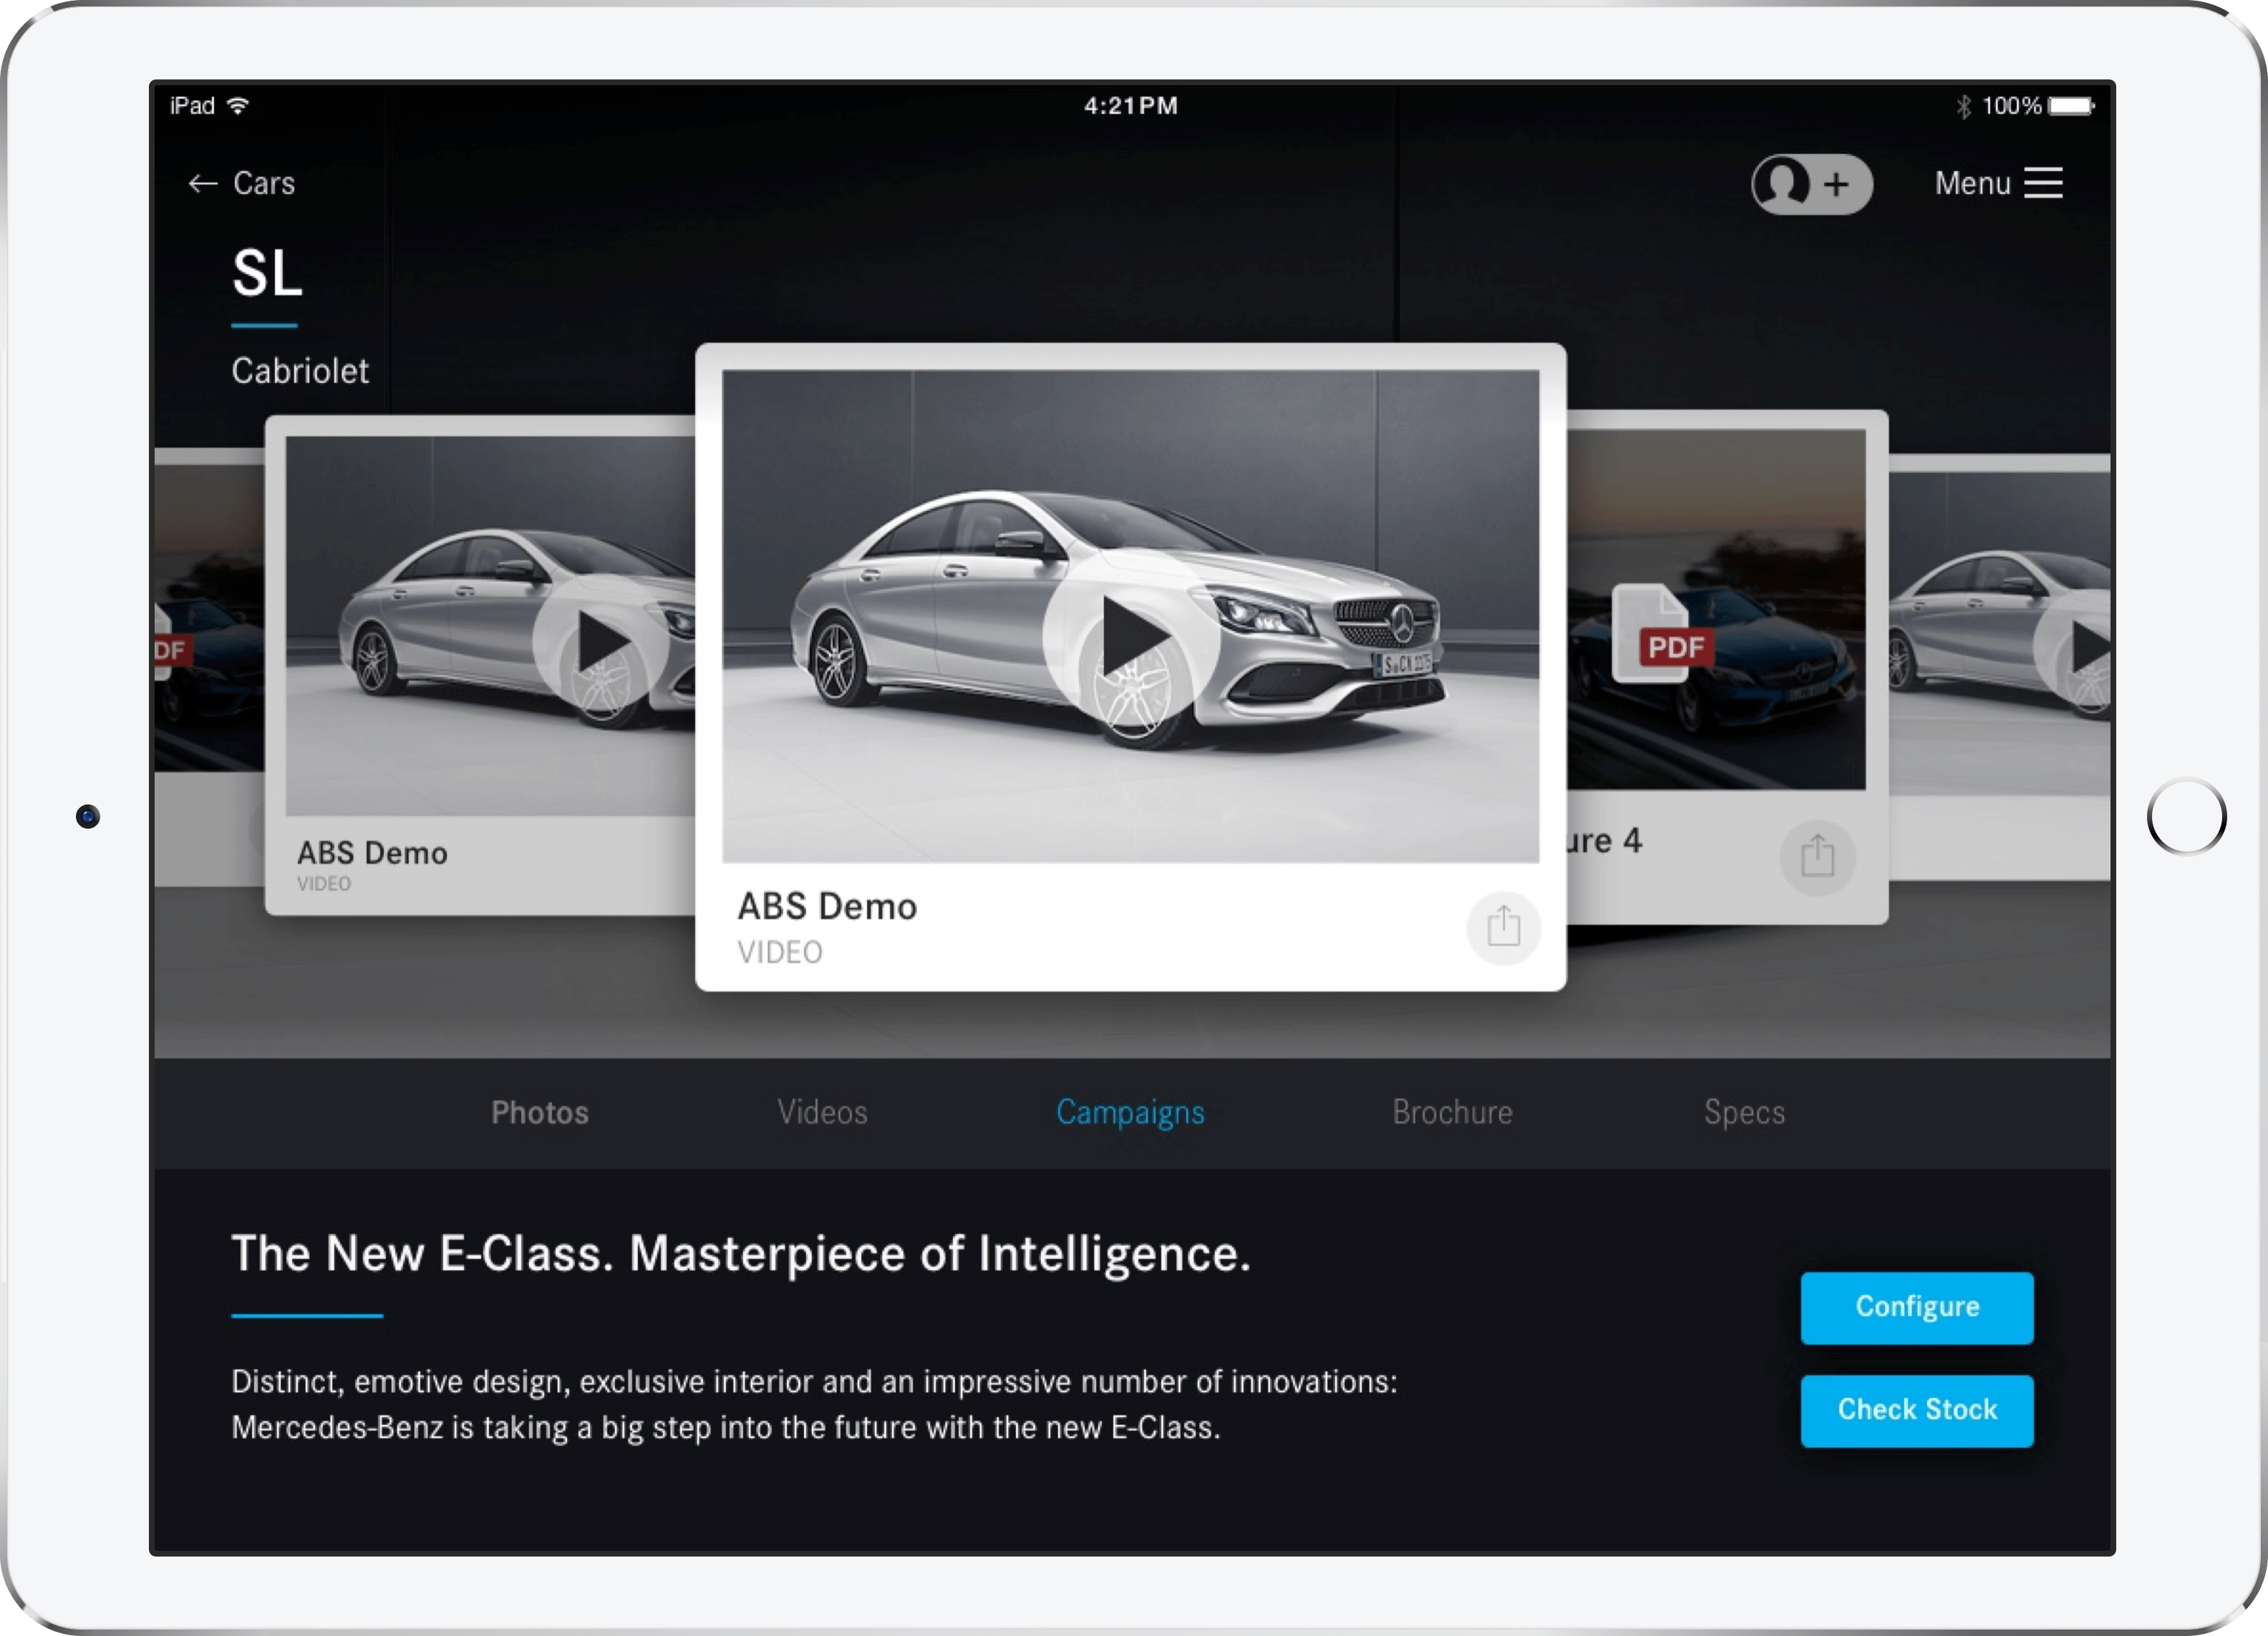Click the Configure button
The image size is (2268, 1636).
pos(1917,1308)
